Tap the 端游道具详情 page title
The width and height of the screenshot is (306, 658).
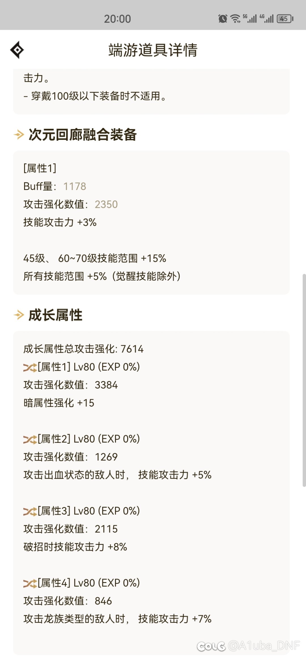click(x=153, y=50)
